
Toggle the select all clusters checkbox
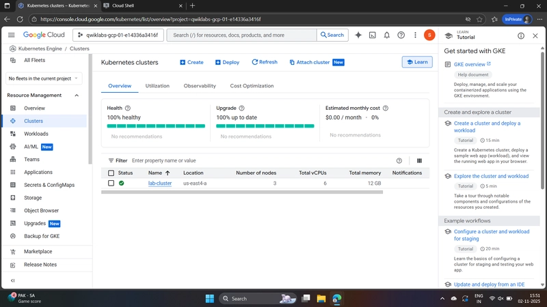111,173
